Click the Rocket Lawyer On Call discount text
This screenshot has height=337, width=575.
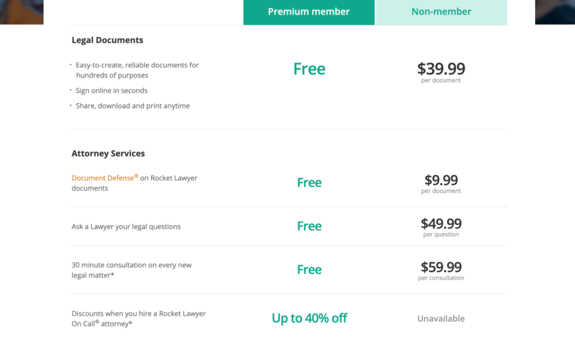click(x=139, y=318)
